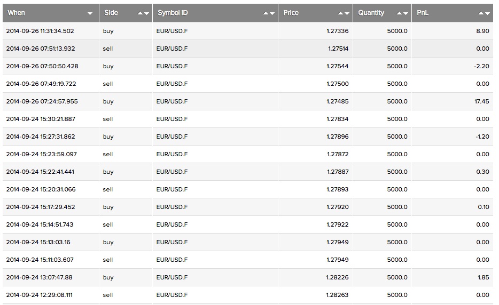The width and height of the screenshot is (499, 305).
Task: Click the descending sort arrow in When column
Action: click(90, 13)
